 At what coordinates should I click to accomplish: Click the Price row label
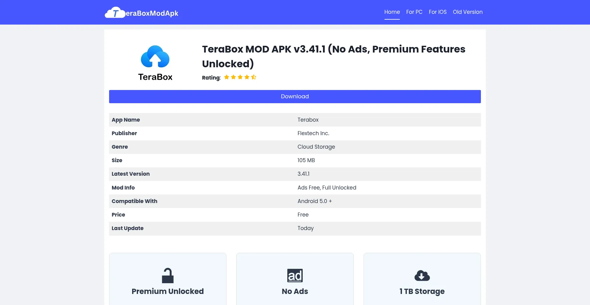118,215
